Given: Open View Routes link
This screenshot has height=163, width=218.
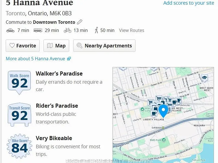Looking at the screenshot, I should point(131,30).
